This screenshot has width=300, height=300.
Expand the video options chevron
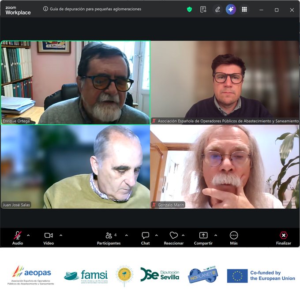(x=61, y=235)
